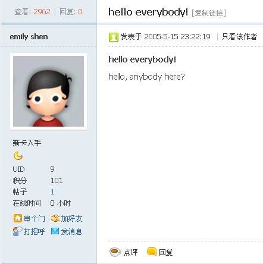
Task: Click the 回复 reply button text
Action: (166, 252)
